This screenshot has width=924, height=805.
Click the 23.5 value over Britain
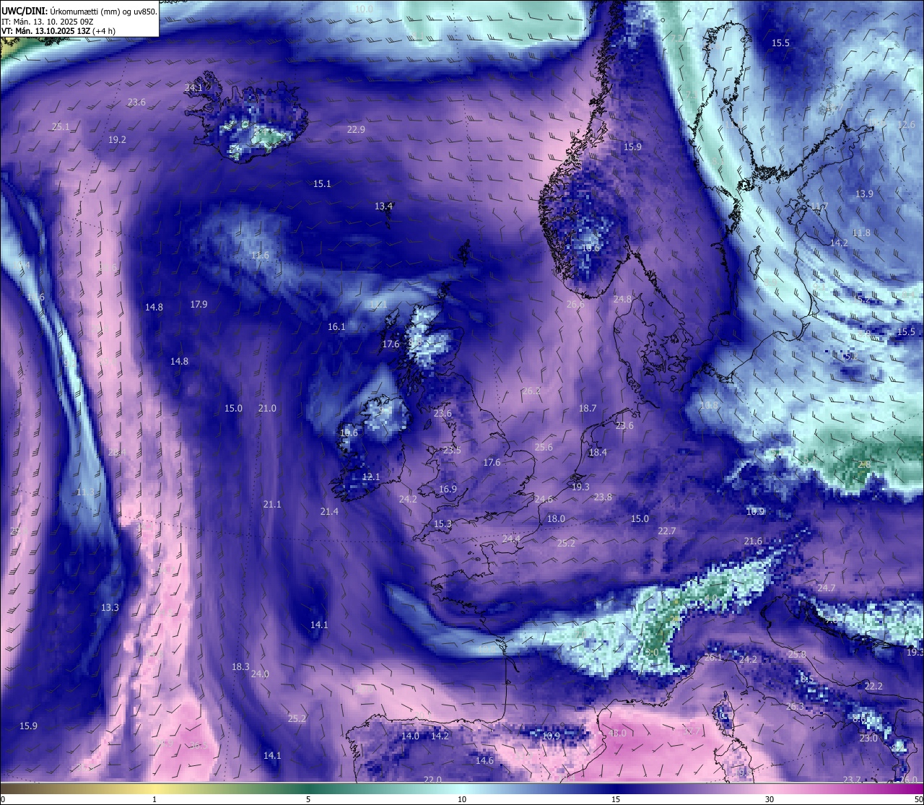click(x=452, y=451)
